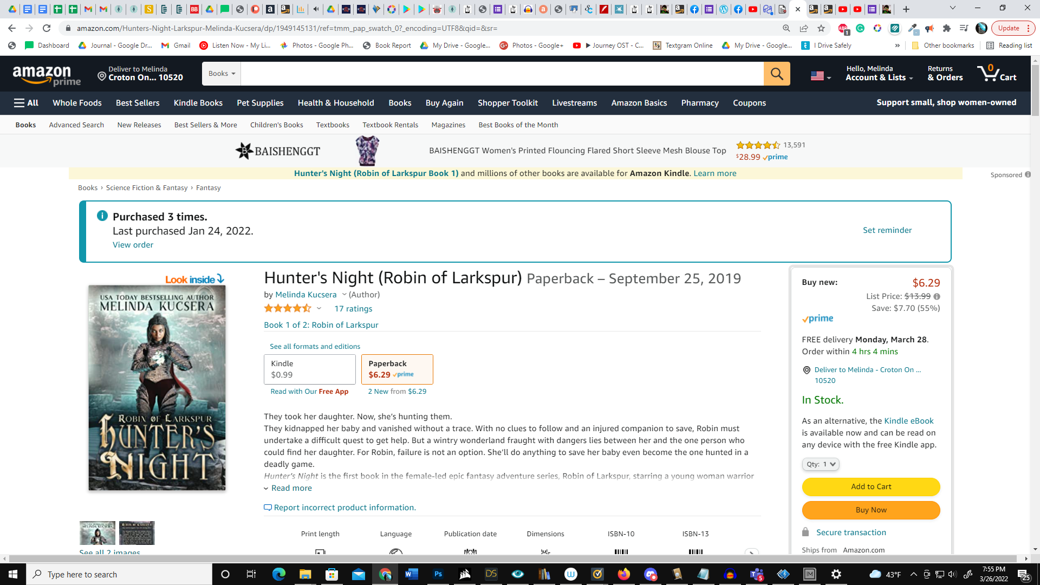1040x585 pixels.
Task: Click the browser refresh icon
Action: [46, 28]
